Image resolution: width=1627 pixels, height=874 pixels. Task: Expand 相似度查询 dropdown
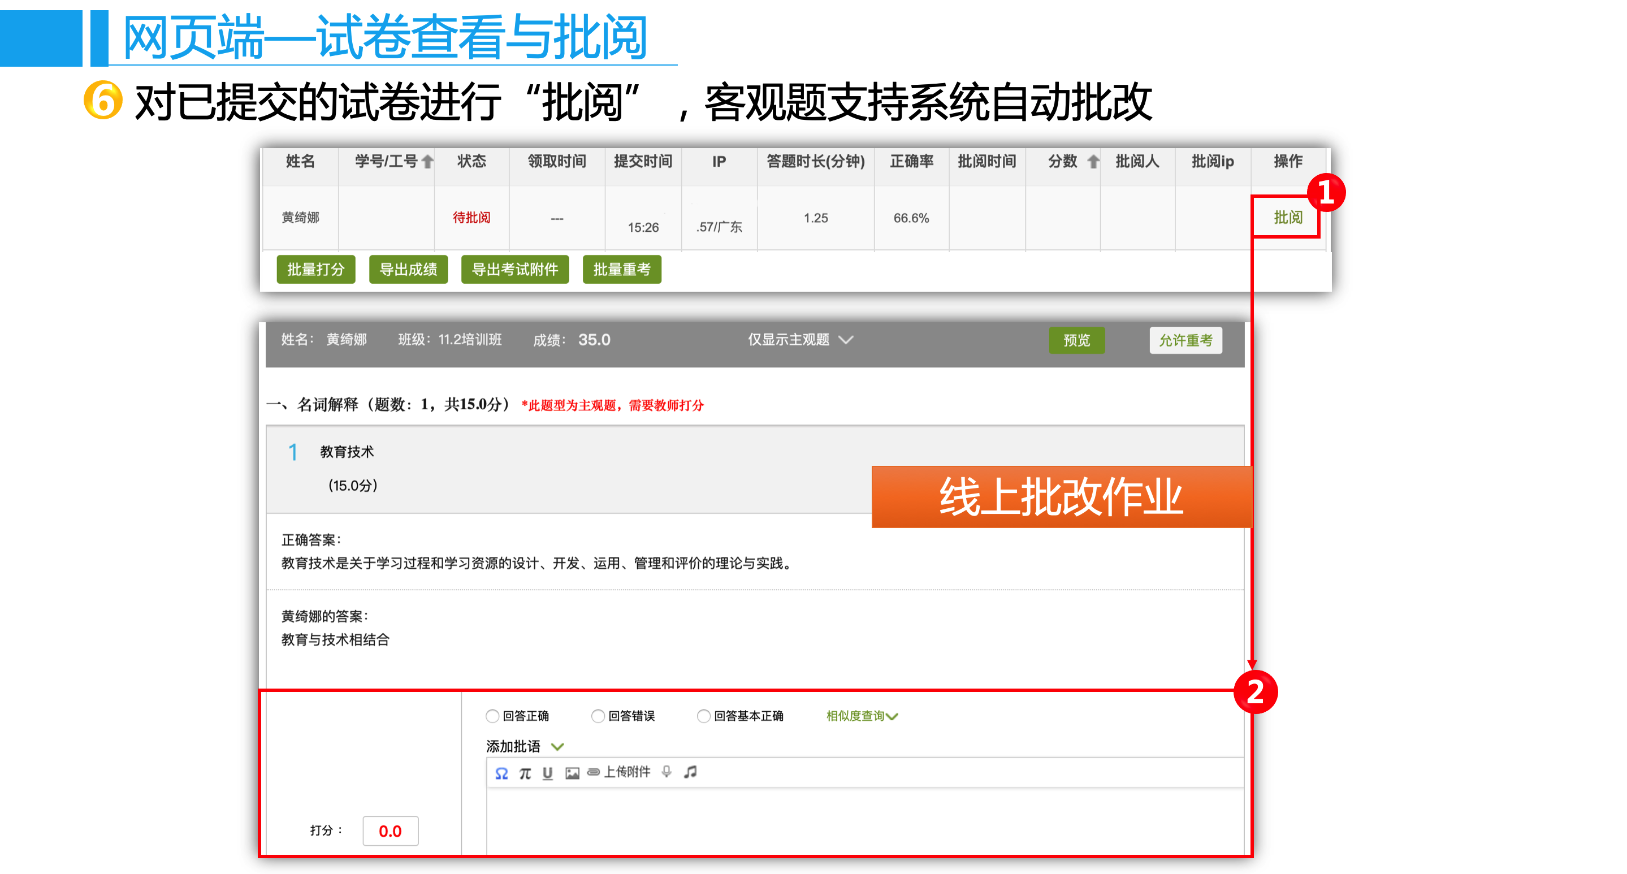pos(862,716)
